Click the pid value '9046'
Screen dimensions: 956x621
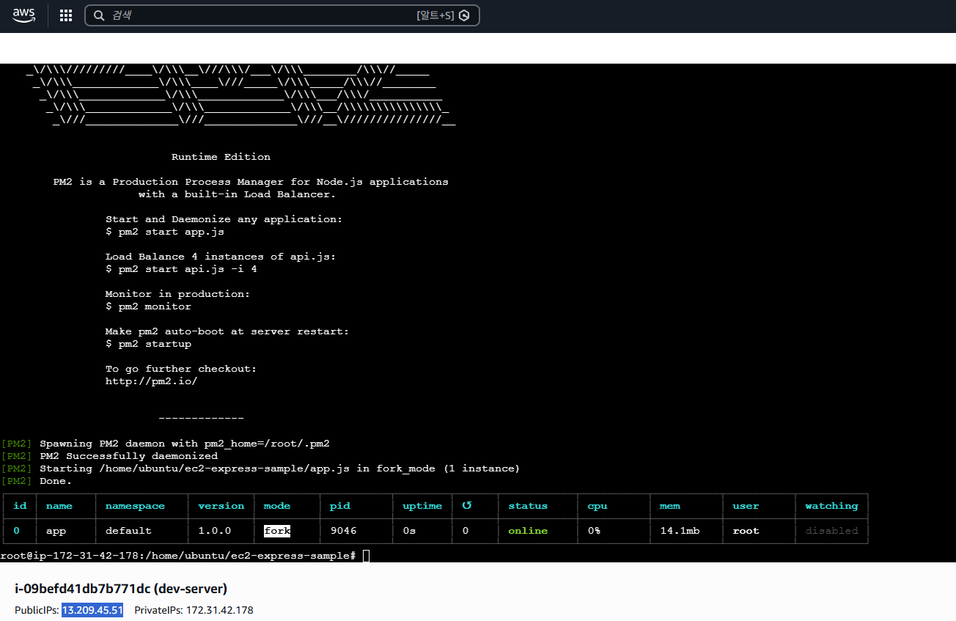[344, 531]
